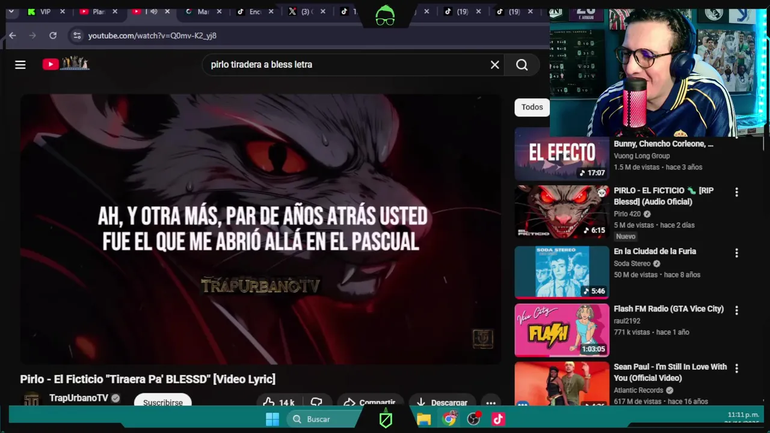
Task: Switch to the 'Mar' tab
Action: point(199,11)
